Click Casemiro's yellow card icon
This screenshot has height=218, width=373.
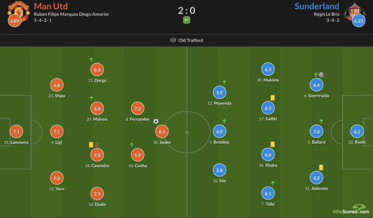click(x=91, y=145)
